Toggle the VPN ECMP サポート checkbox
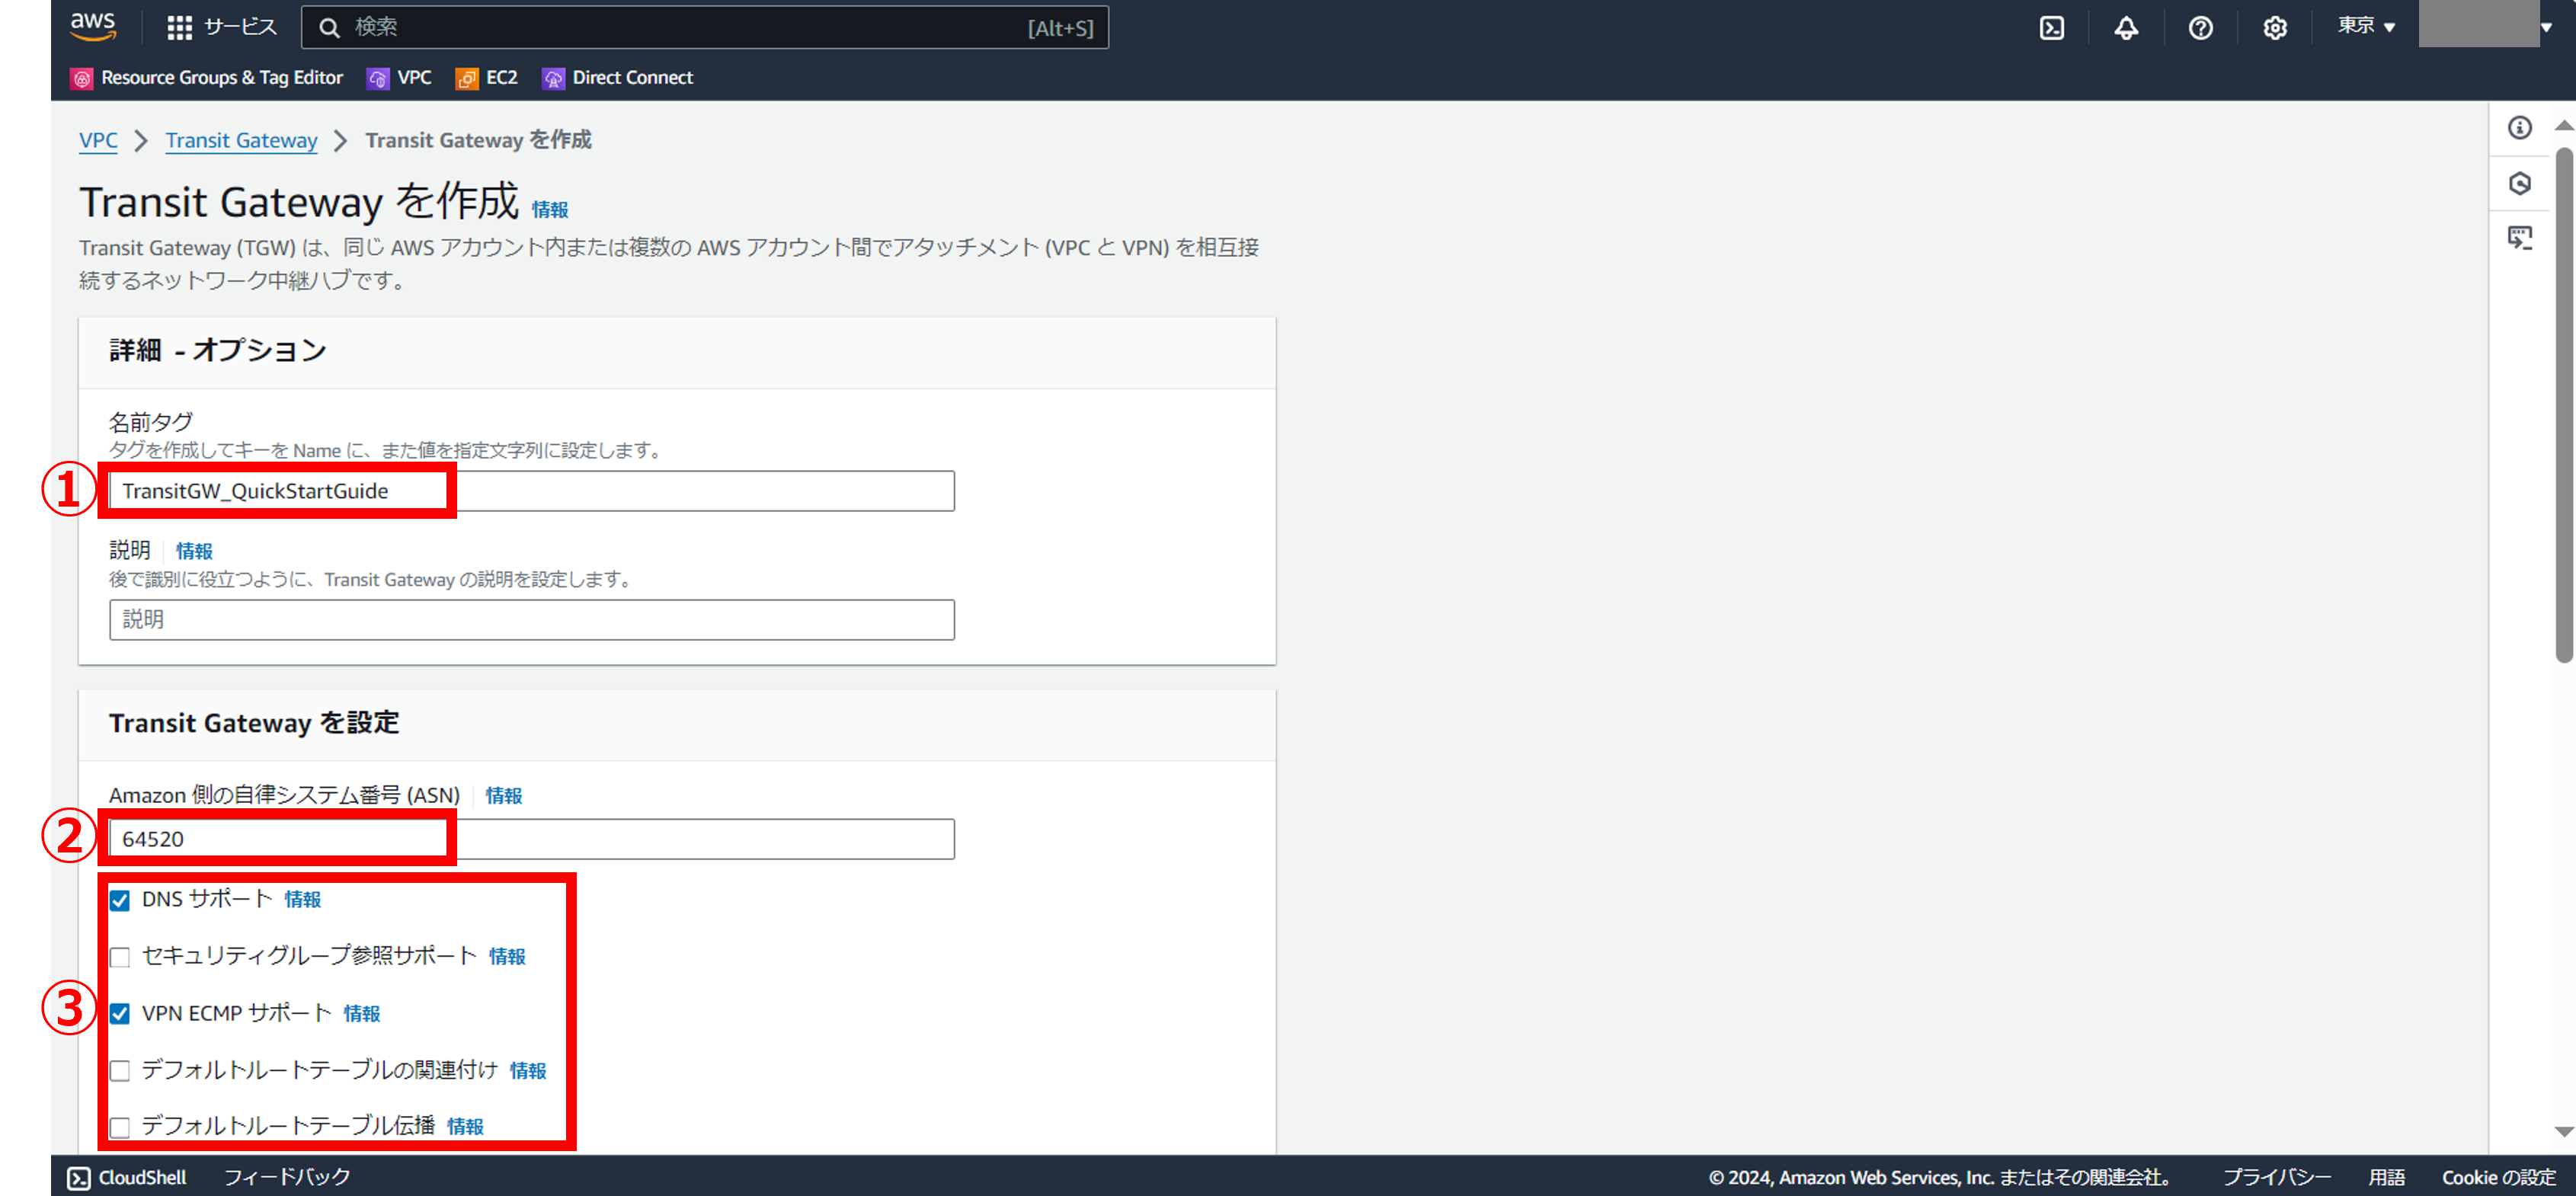The width and height of the screenshot is (2576, 1196). [120, 1014]
